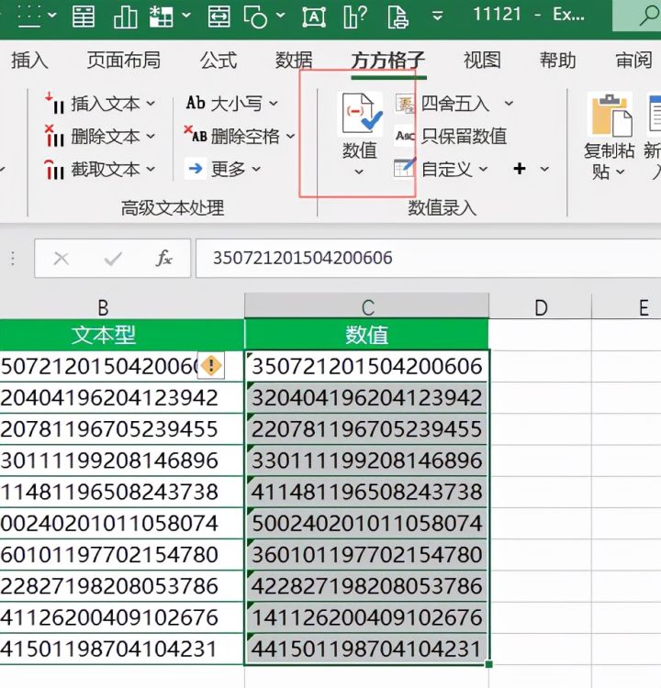Click the 只保留数值 button
The image size is (661, 688).
pos(451,137)
